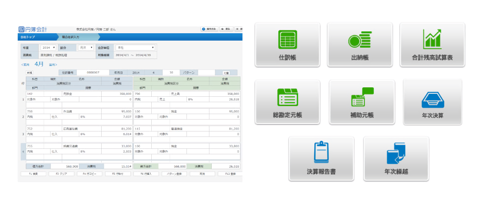Click the highlighted row number 4
Viewport: 481px width, 197px height.
pos(23,151)
